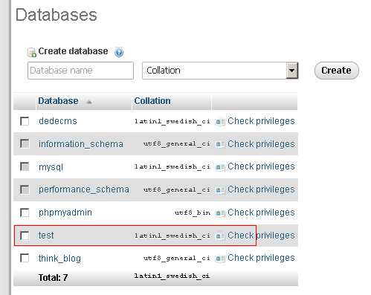Click privileges icon in phpmyadmin row

coord(219,213)
